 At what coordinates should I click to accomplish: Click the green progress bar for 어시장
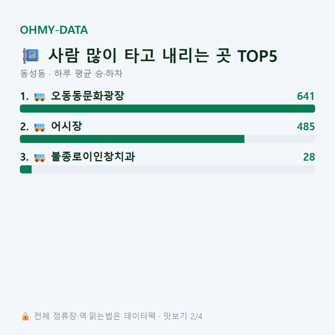tap(132, 139)
